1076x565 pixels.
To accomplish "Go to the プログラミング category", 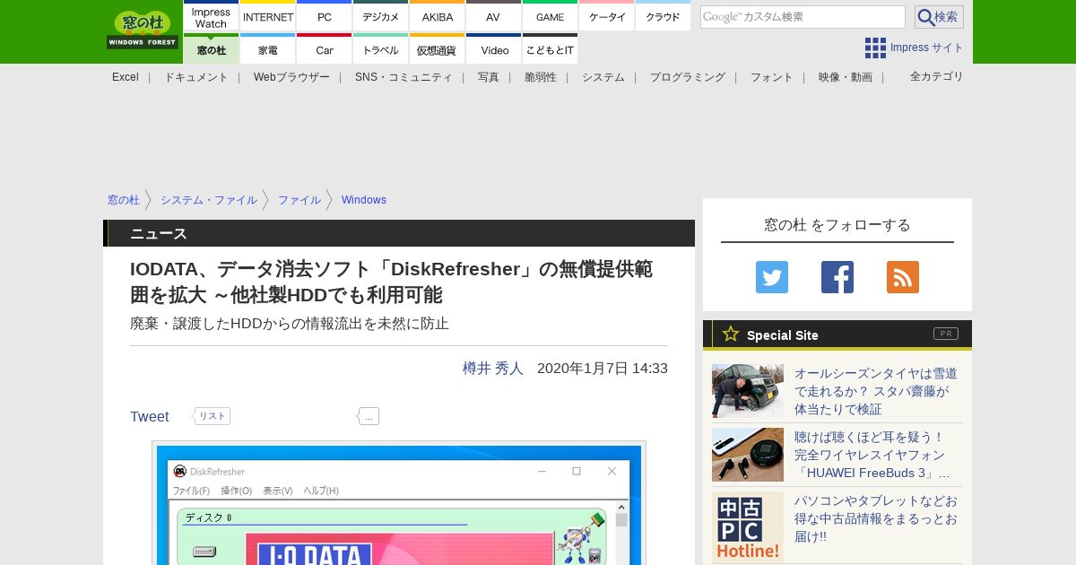I will [x=688, y=77].
